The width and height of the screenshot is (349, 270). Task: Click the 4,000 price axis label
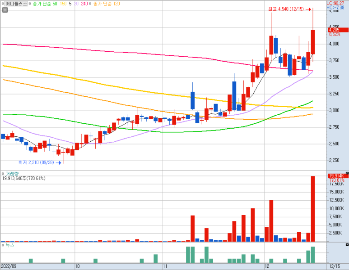coord(334,44)
